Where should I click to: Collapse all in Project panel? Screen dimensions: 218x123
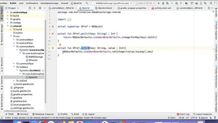point(34,8)
